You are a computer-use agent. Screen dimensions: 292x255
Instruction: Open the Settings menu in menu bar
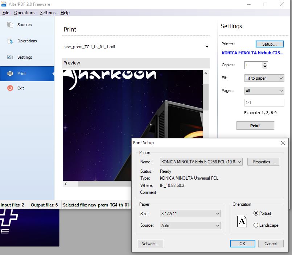click(x=48, y=13)
